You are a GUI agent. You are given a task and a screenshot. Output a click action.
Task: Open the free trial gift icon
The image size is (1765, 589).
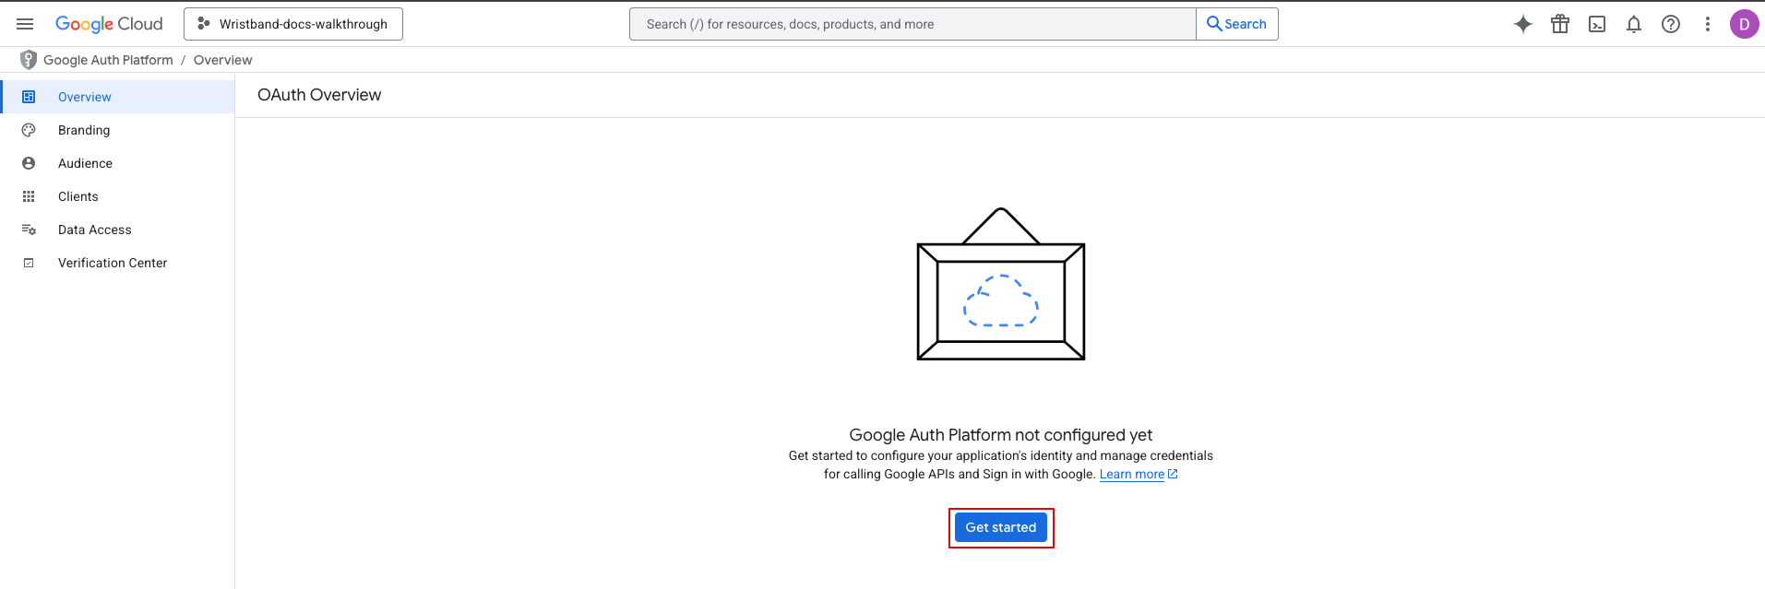click(1560, 24)
